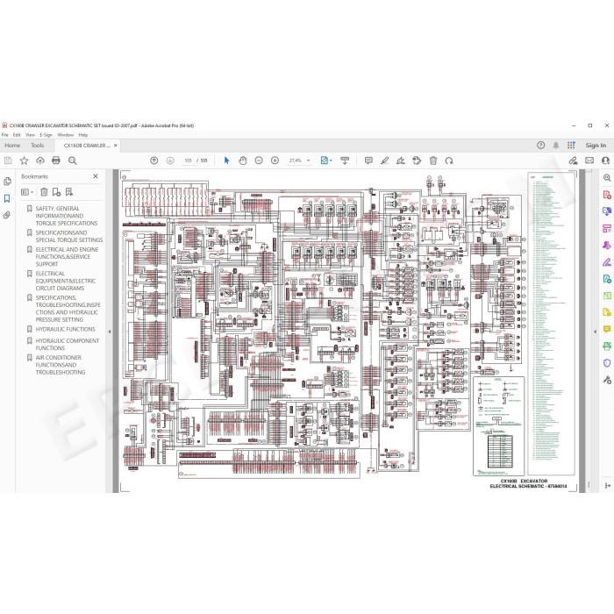Go to previous page arrow
The height and width of the screenshot is (614, 614).
point(153,161)
